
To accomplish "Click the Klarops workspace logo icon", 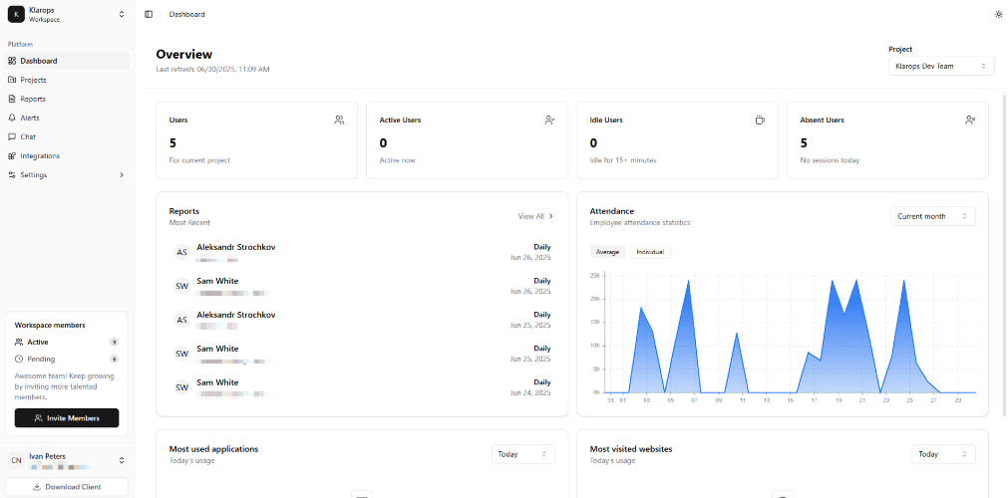I will (16, 14).
